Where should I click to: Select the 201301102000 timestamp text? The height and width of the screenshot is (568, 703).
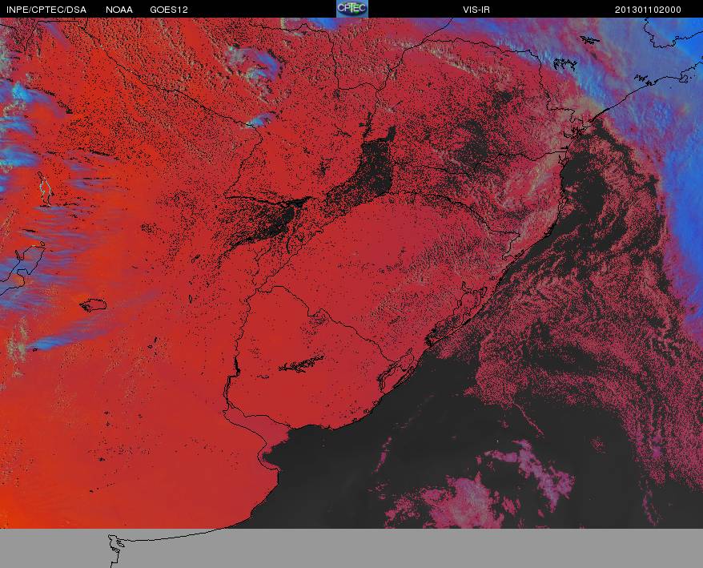(x=648, y=10)
